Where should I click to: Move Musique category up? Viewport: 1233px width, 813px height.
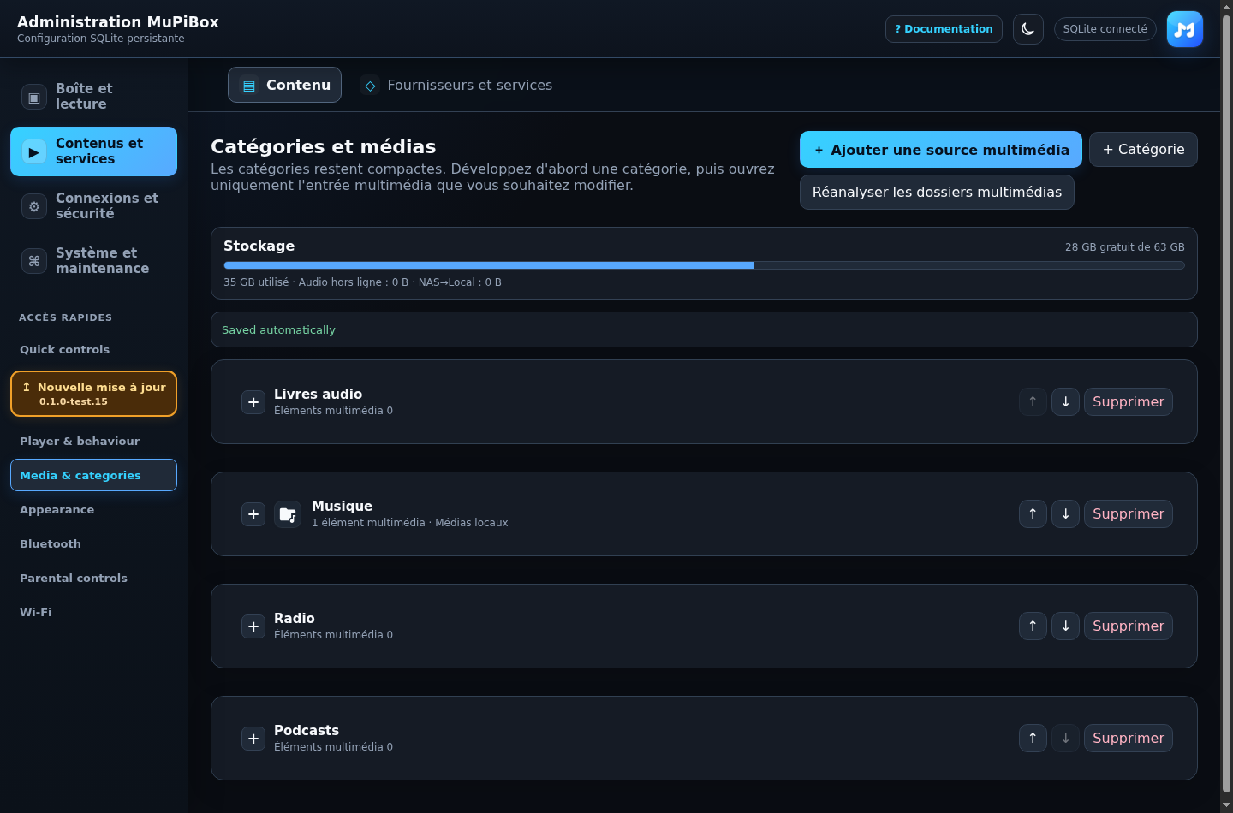click(1033, 513)
